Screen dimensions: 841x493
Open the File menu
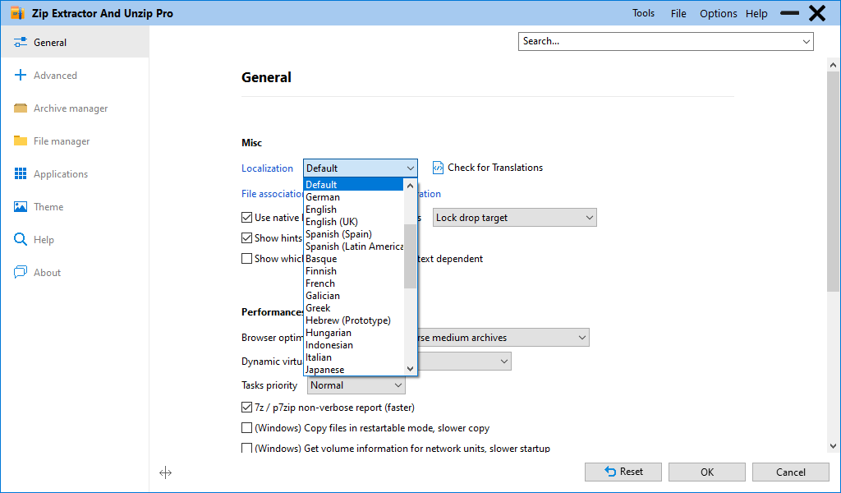678,13
